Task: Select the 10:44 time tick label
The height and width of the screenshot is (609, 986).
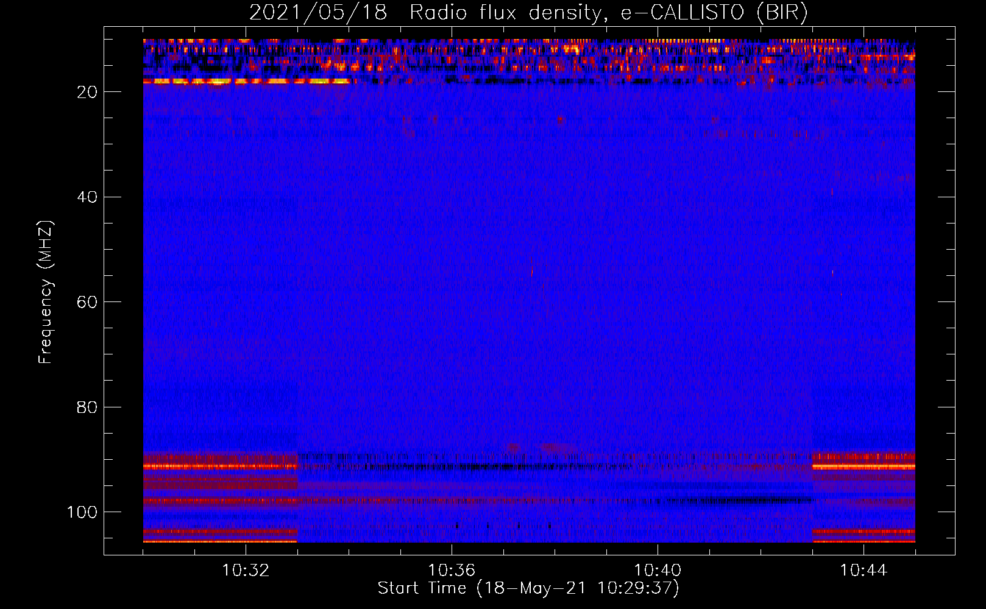Action: tap(864, 571)
